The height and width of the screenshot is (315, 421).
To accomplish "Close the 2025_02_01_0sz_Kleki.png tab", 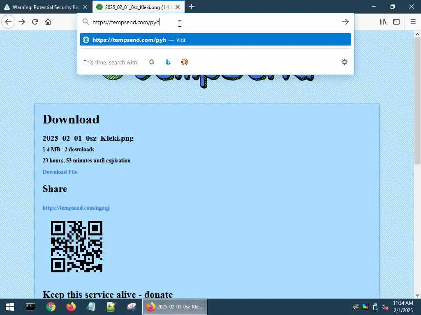I will 178,7.
